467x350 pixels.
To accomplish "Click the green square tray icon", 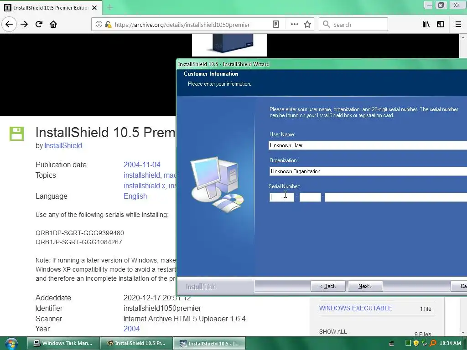I will pyautogui.click(x=408, y=344).
